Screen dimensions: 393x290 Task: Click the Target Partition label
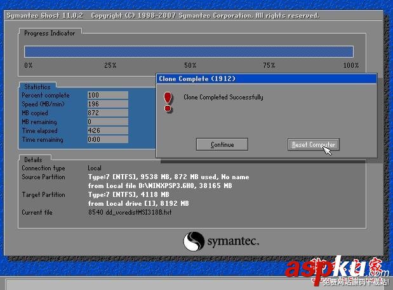click(43, 194)
